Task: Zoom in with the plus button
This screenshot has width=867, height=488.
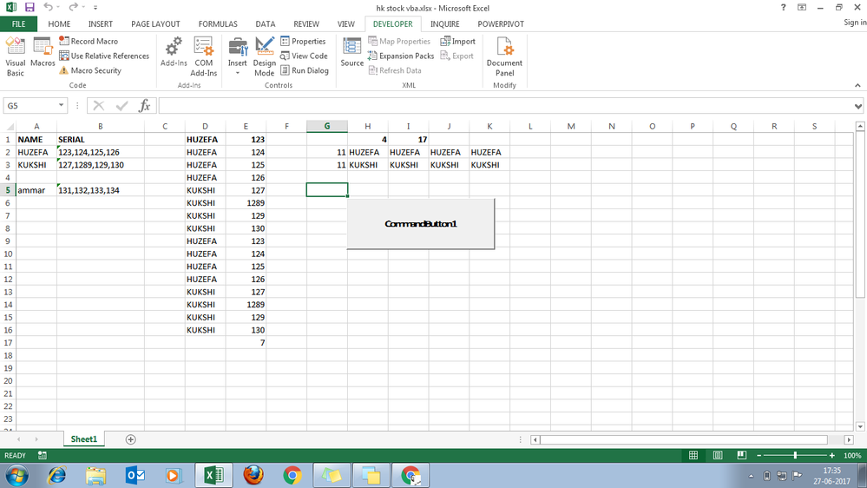Action: coord(831,455)
